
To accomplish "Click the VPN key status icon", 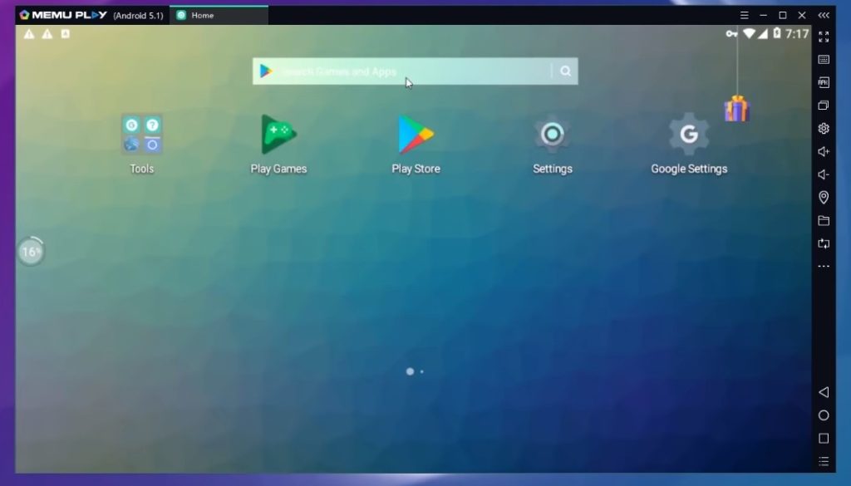I will [x=731, y=33].
